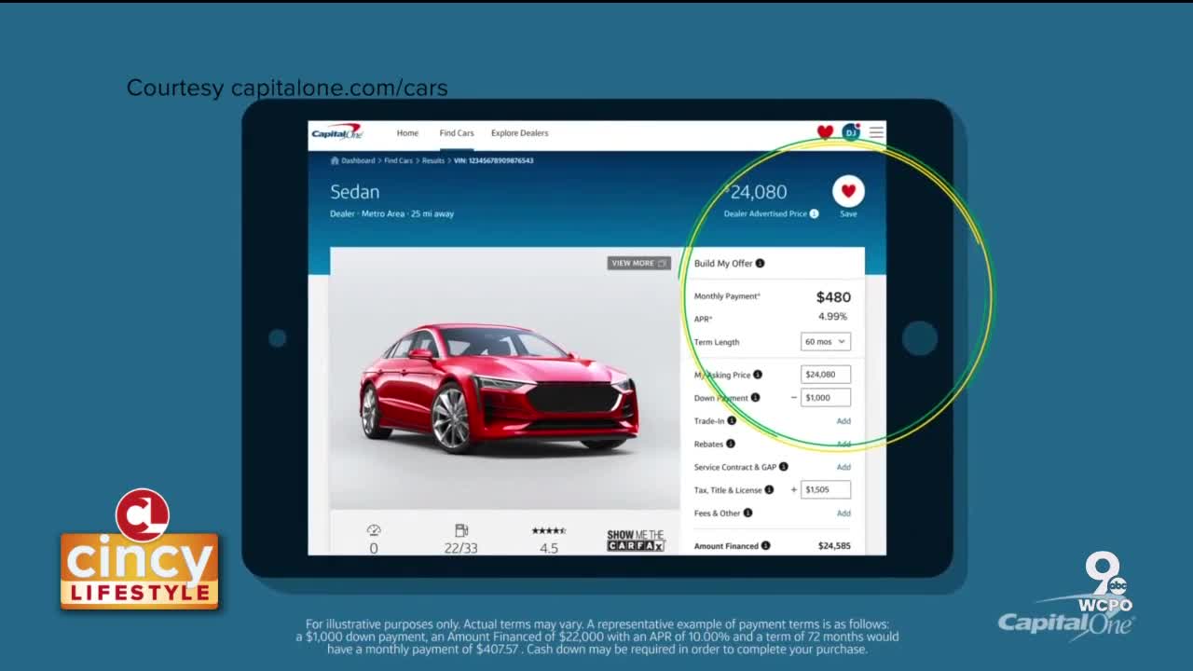Select the Find Cars nav tab
This screenshot has height=671, width=1193.
[457, 133]
